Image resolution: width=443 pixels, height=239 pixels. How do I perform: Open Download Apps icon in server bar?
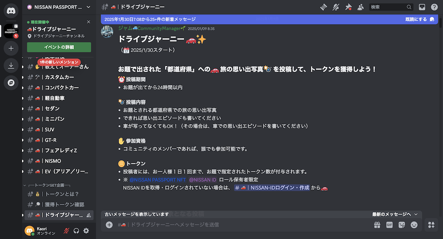[x=11, y=66]
